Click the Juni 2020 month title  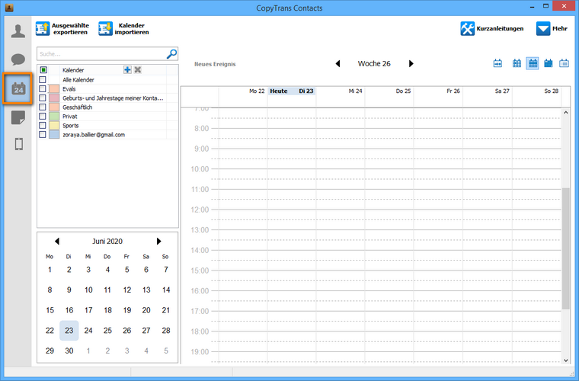coord(107,241)
